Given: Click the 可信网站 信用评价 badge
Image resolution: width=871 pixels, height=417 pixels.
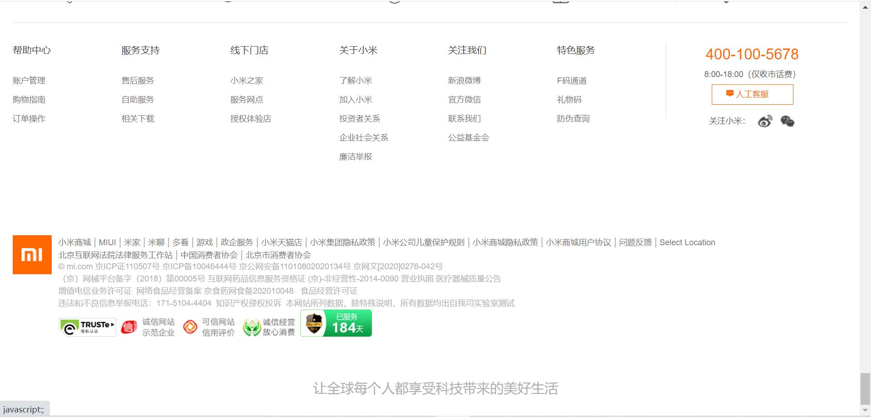Looking at the screenshot, I should point(209,327).
